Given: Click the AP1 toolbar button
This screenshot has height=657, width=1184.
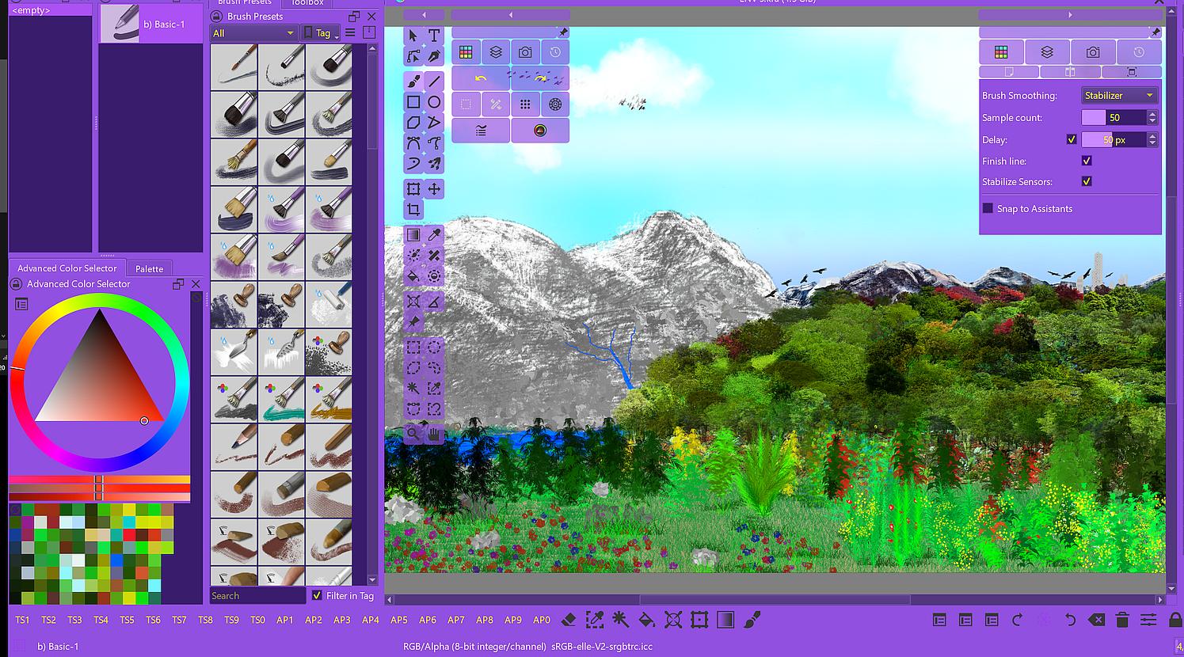Looking at the screenshot, I should (285, 620).
